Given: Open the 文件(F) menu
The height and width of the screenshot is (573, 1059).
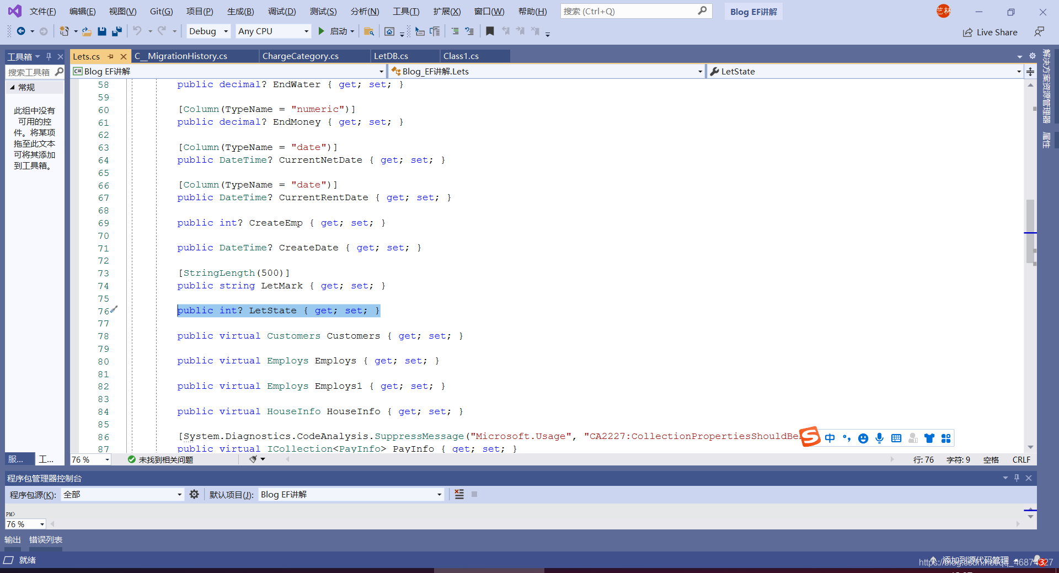Looking at the screenshot, I should (x=42, y=11).
